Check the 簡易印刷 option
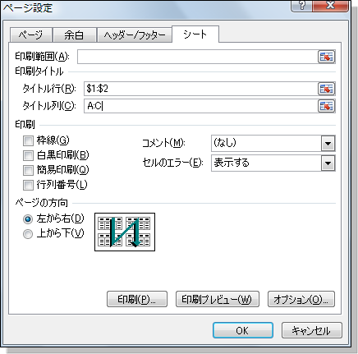358x354 pixels. point(28,170)
